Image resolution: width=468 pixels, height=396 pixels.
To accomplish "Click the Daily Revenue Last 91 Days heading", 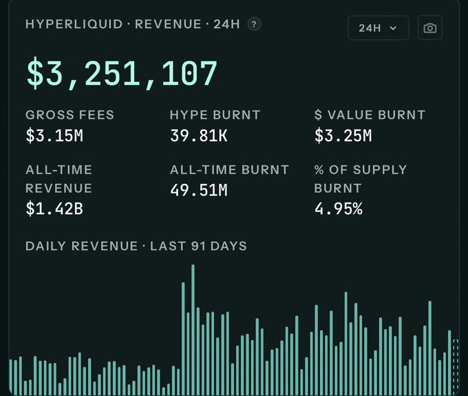I will [x=136, y=246].
